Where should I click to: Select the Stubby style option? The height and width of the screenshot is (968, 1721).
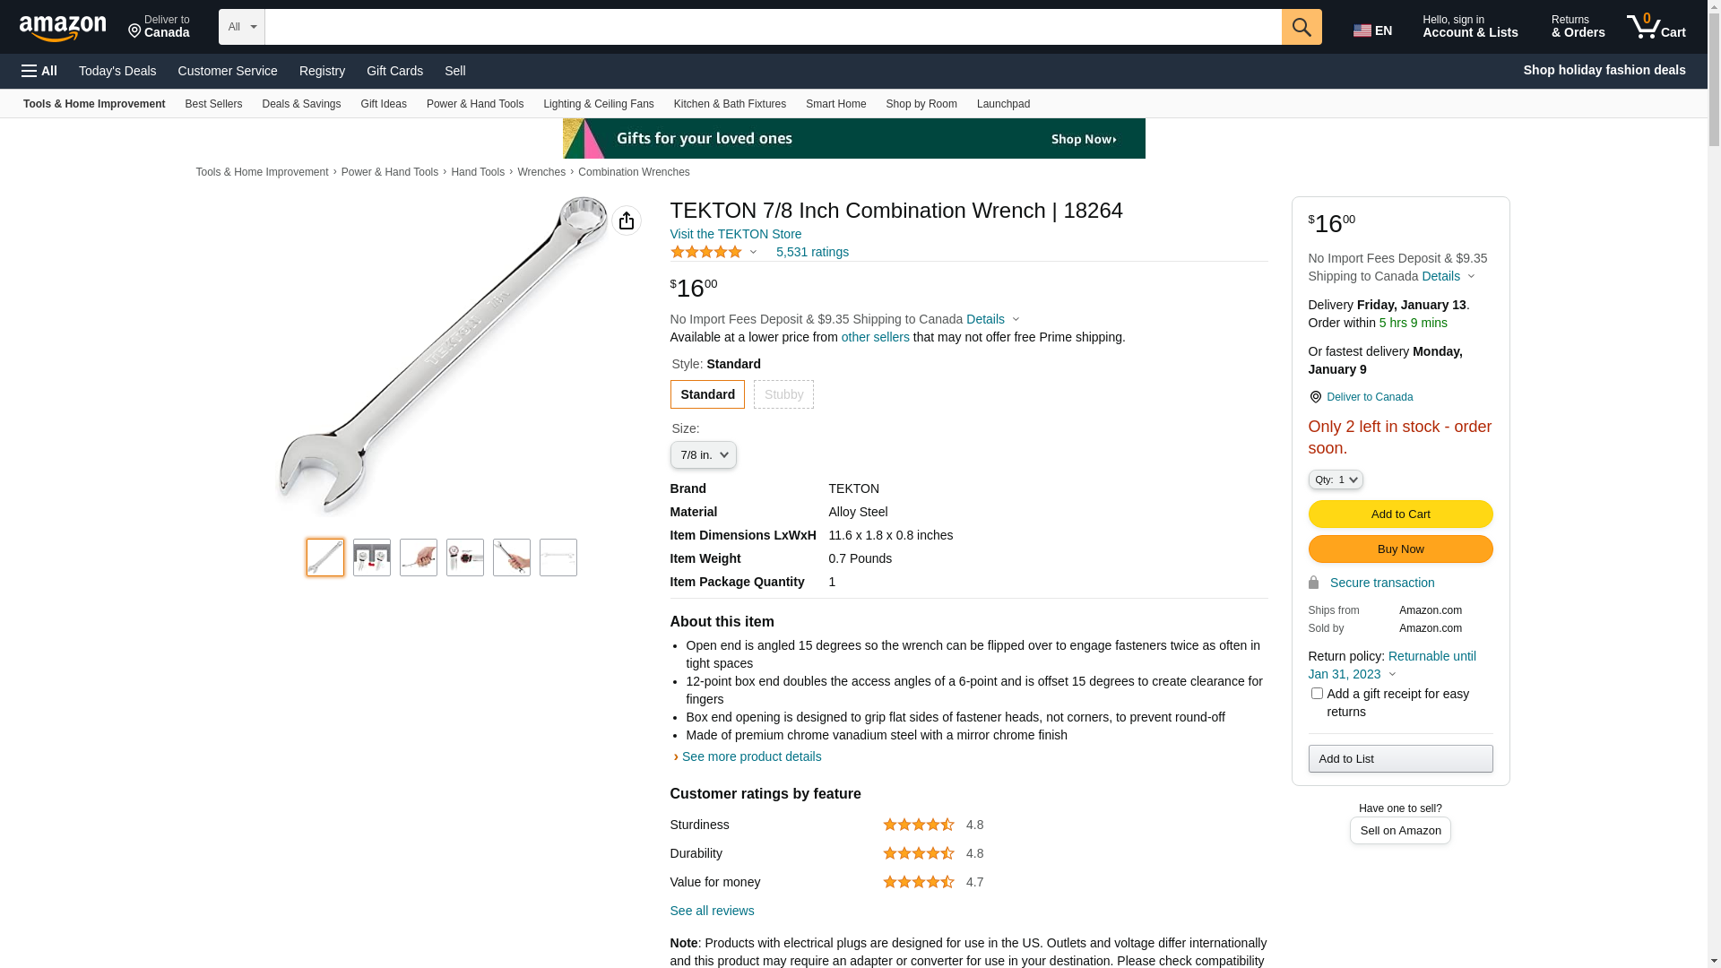click(783, 394)
